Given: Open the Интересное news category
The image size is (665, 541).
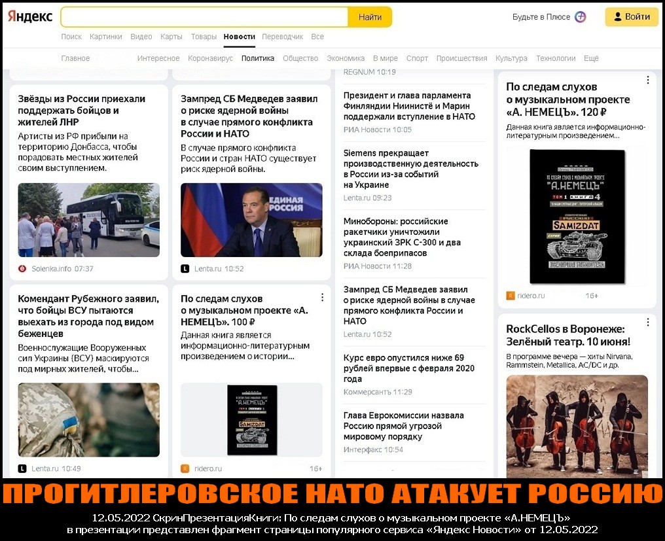Looking at the screenshot, I should pos(158,58).
